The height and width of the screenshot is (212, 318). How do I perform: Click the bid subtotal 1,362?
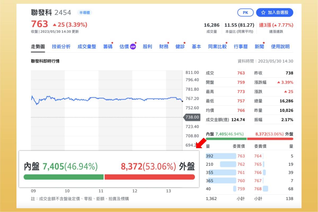(x=211, y=198)
